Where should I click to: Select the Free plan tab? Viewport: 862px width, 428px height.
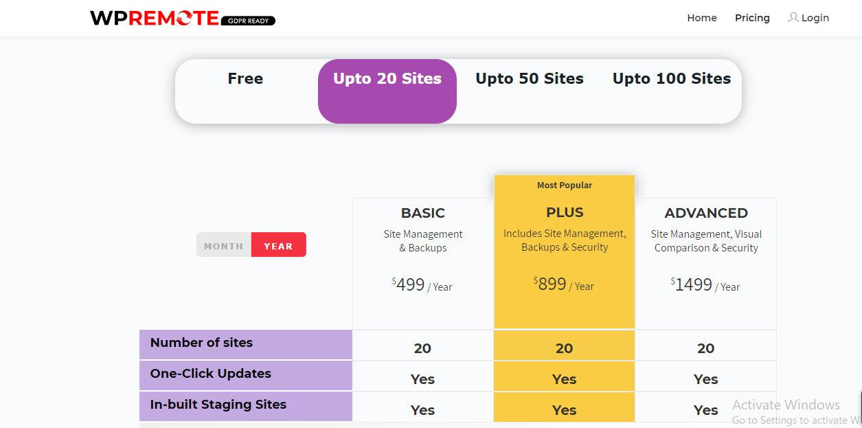click(x=245, y=79)
